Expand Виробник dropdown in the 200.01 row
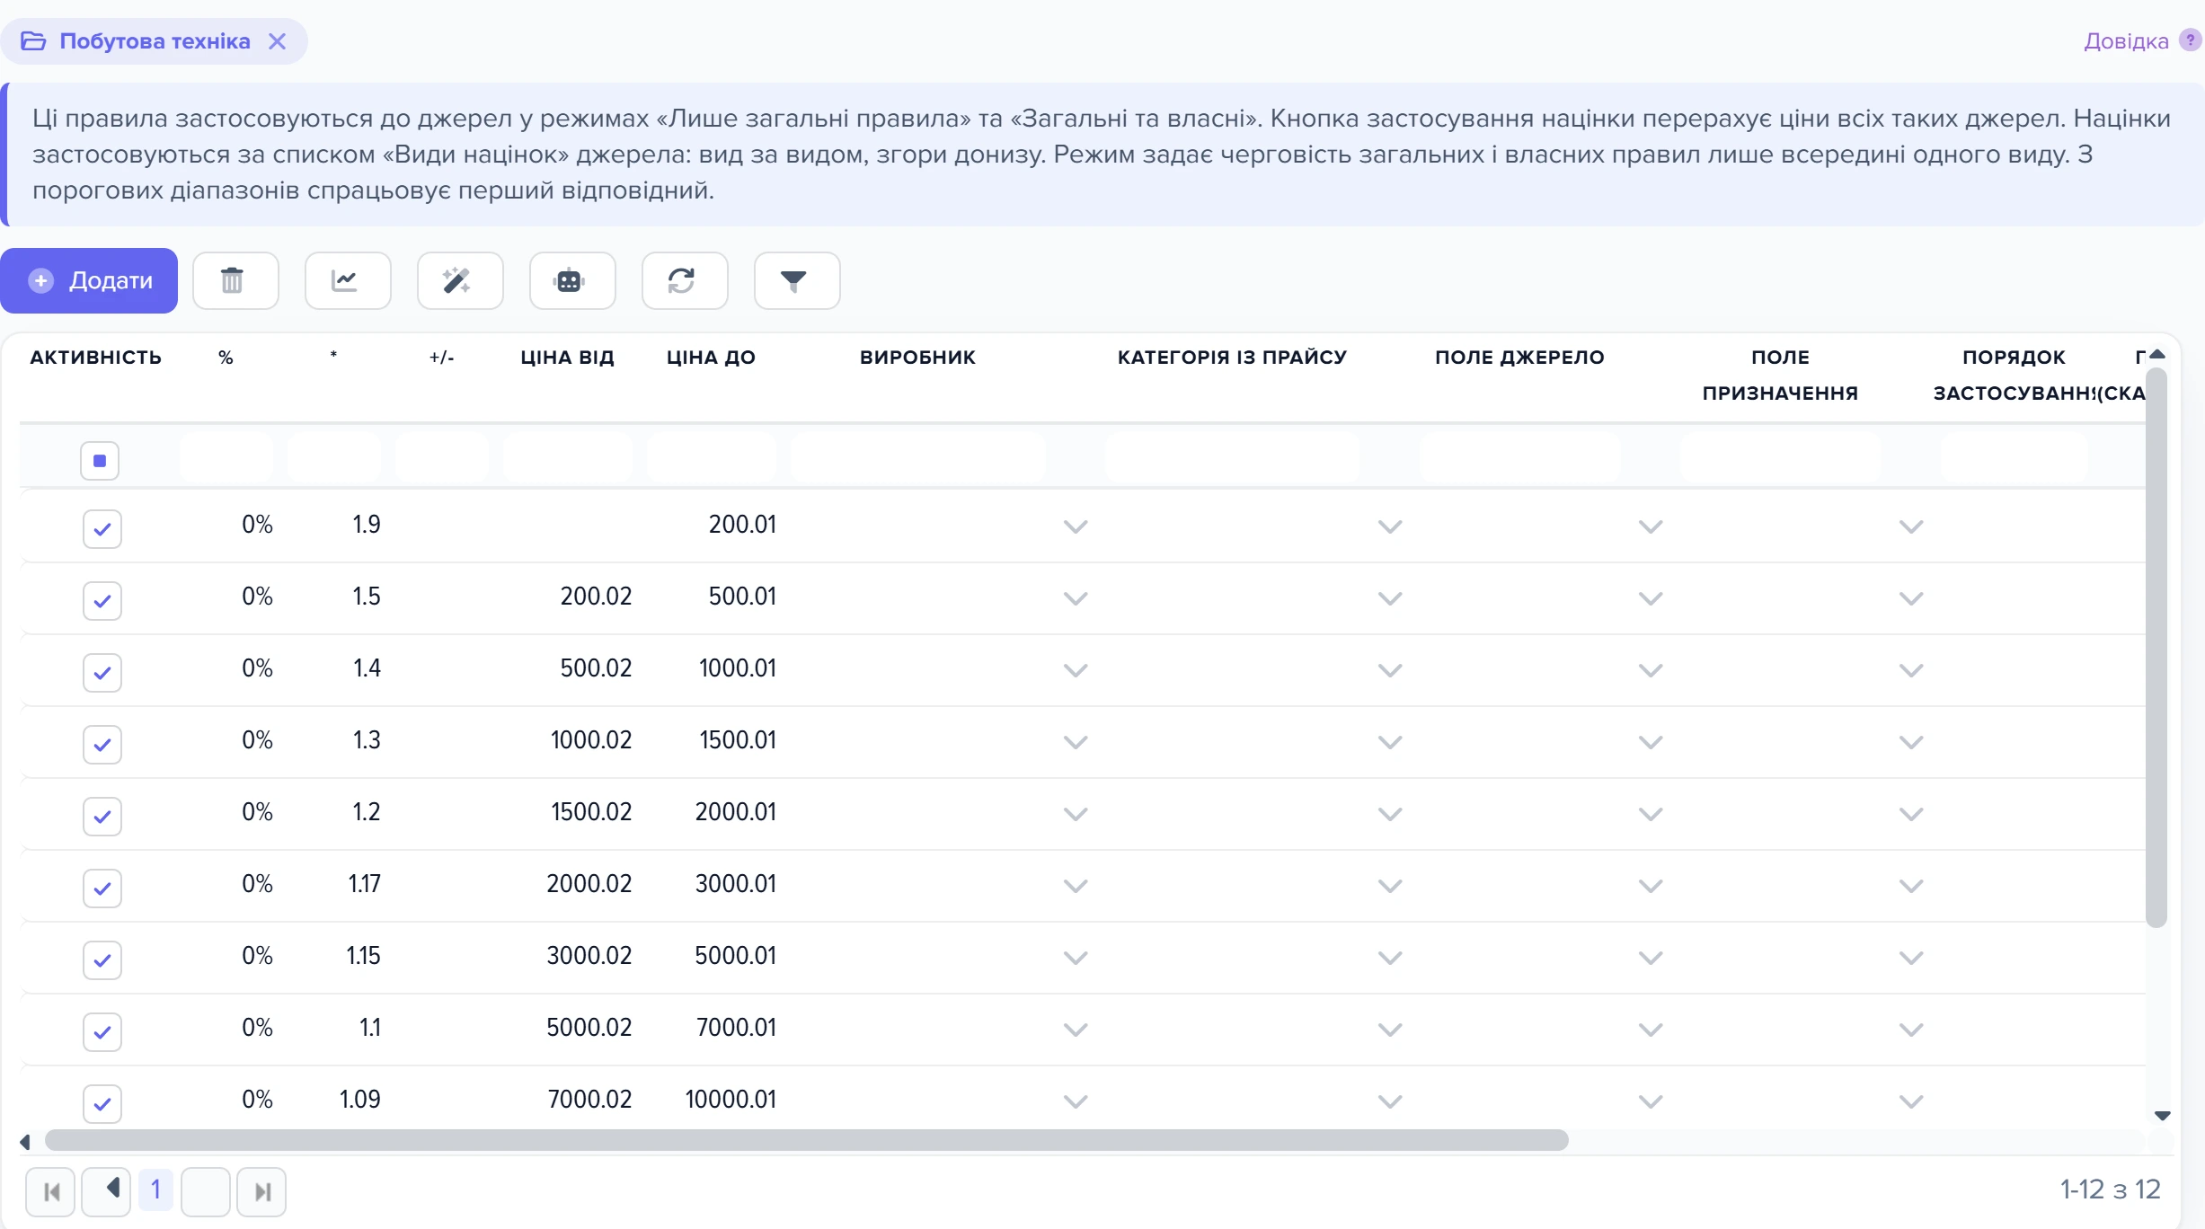Screen dimensions: 2205x1229 click(1076, 526)
